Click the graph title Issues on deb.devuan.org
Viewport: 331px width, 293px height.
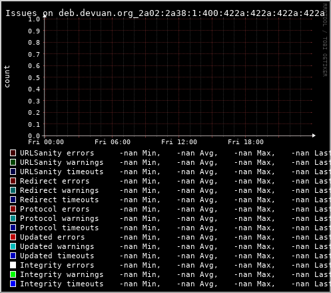click(x=165, y=13)
